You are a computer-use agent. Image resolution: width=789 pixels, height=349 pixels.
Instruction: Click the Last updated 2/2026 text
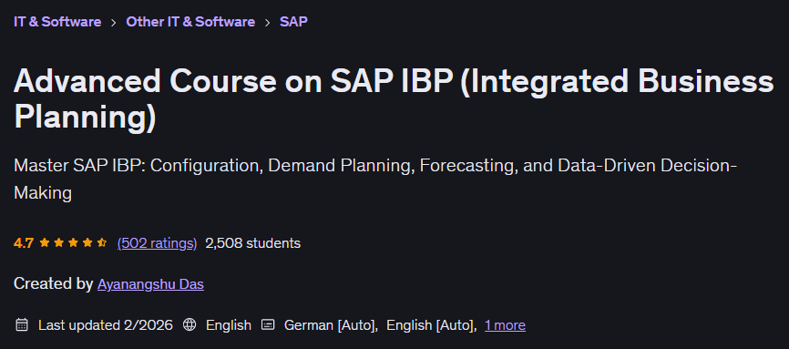(105, 325)
